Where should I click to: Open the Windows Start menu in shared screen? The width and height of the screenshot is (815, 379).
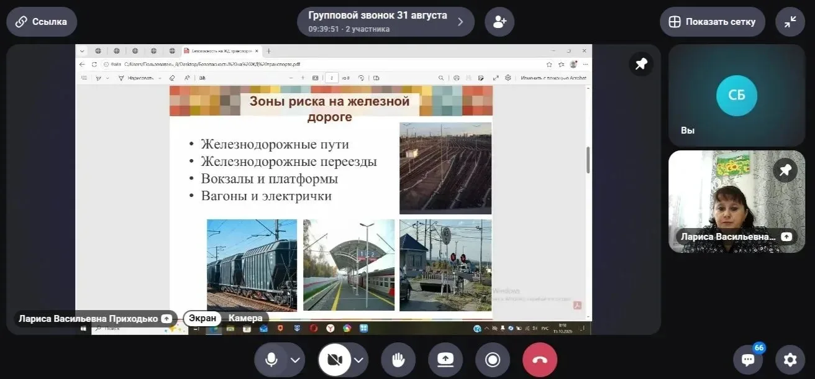(x=83, y=328)
